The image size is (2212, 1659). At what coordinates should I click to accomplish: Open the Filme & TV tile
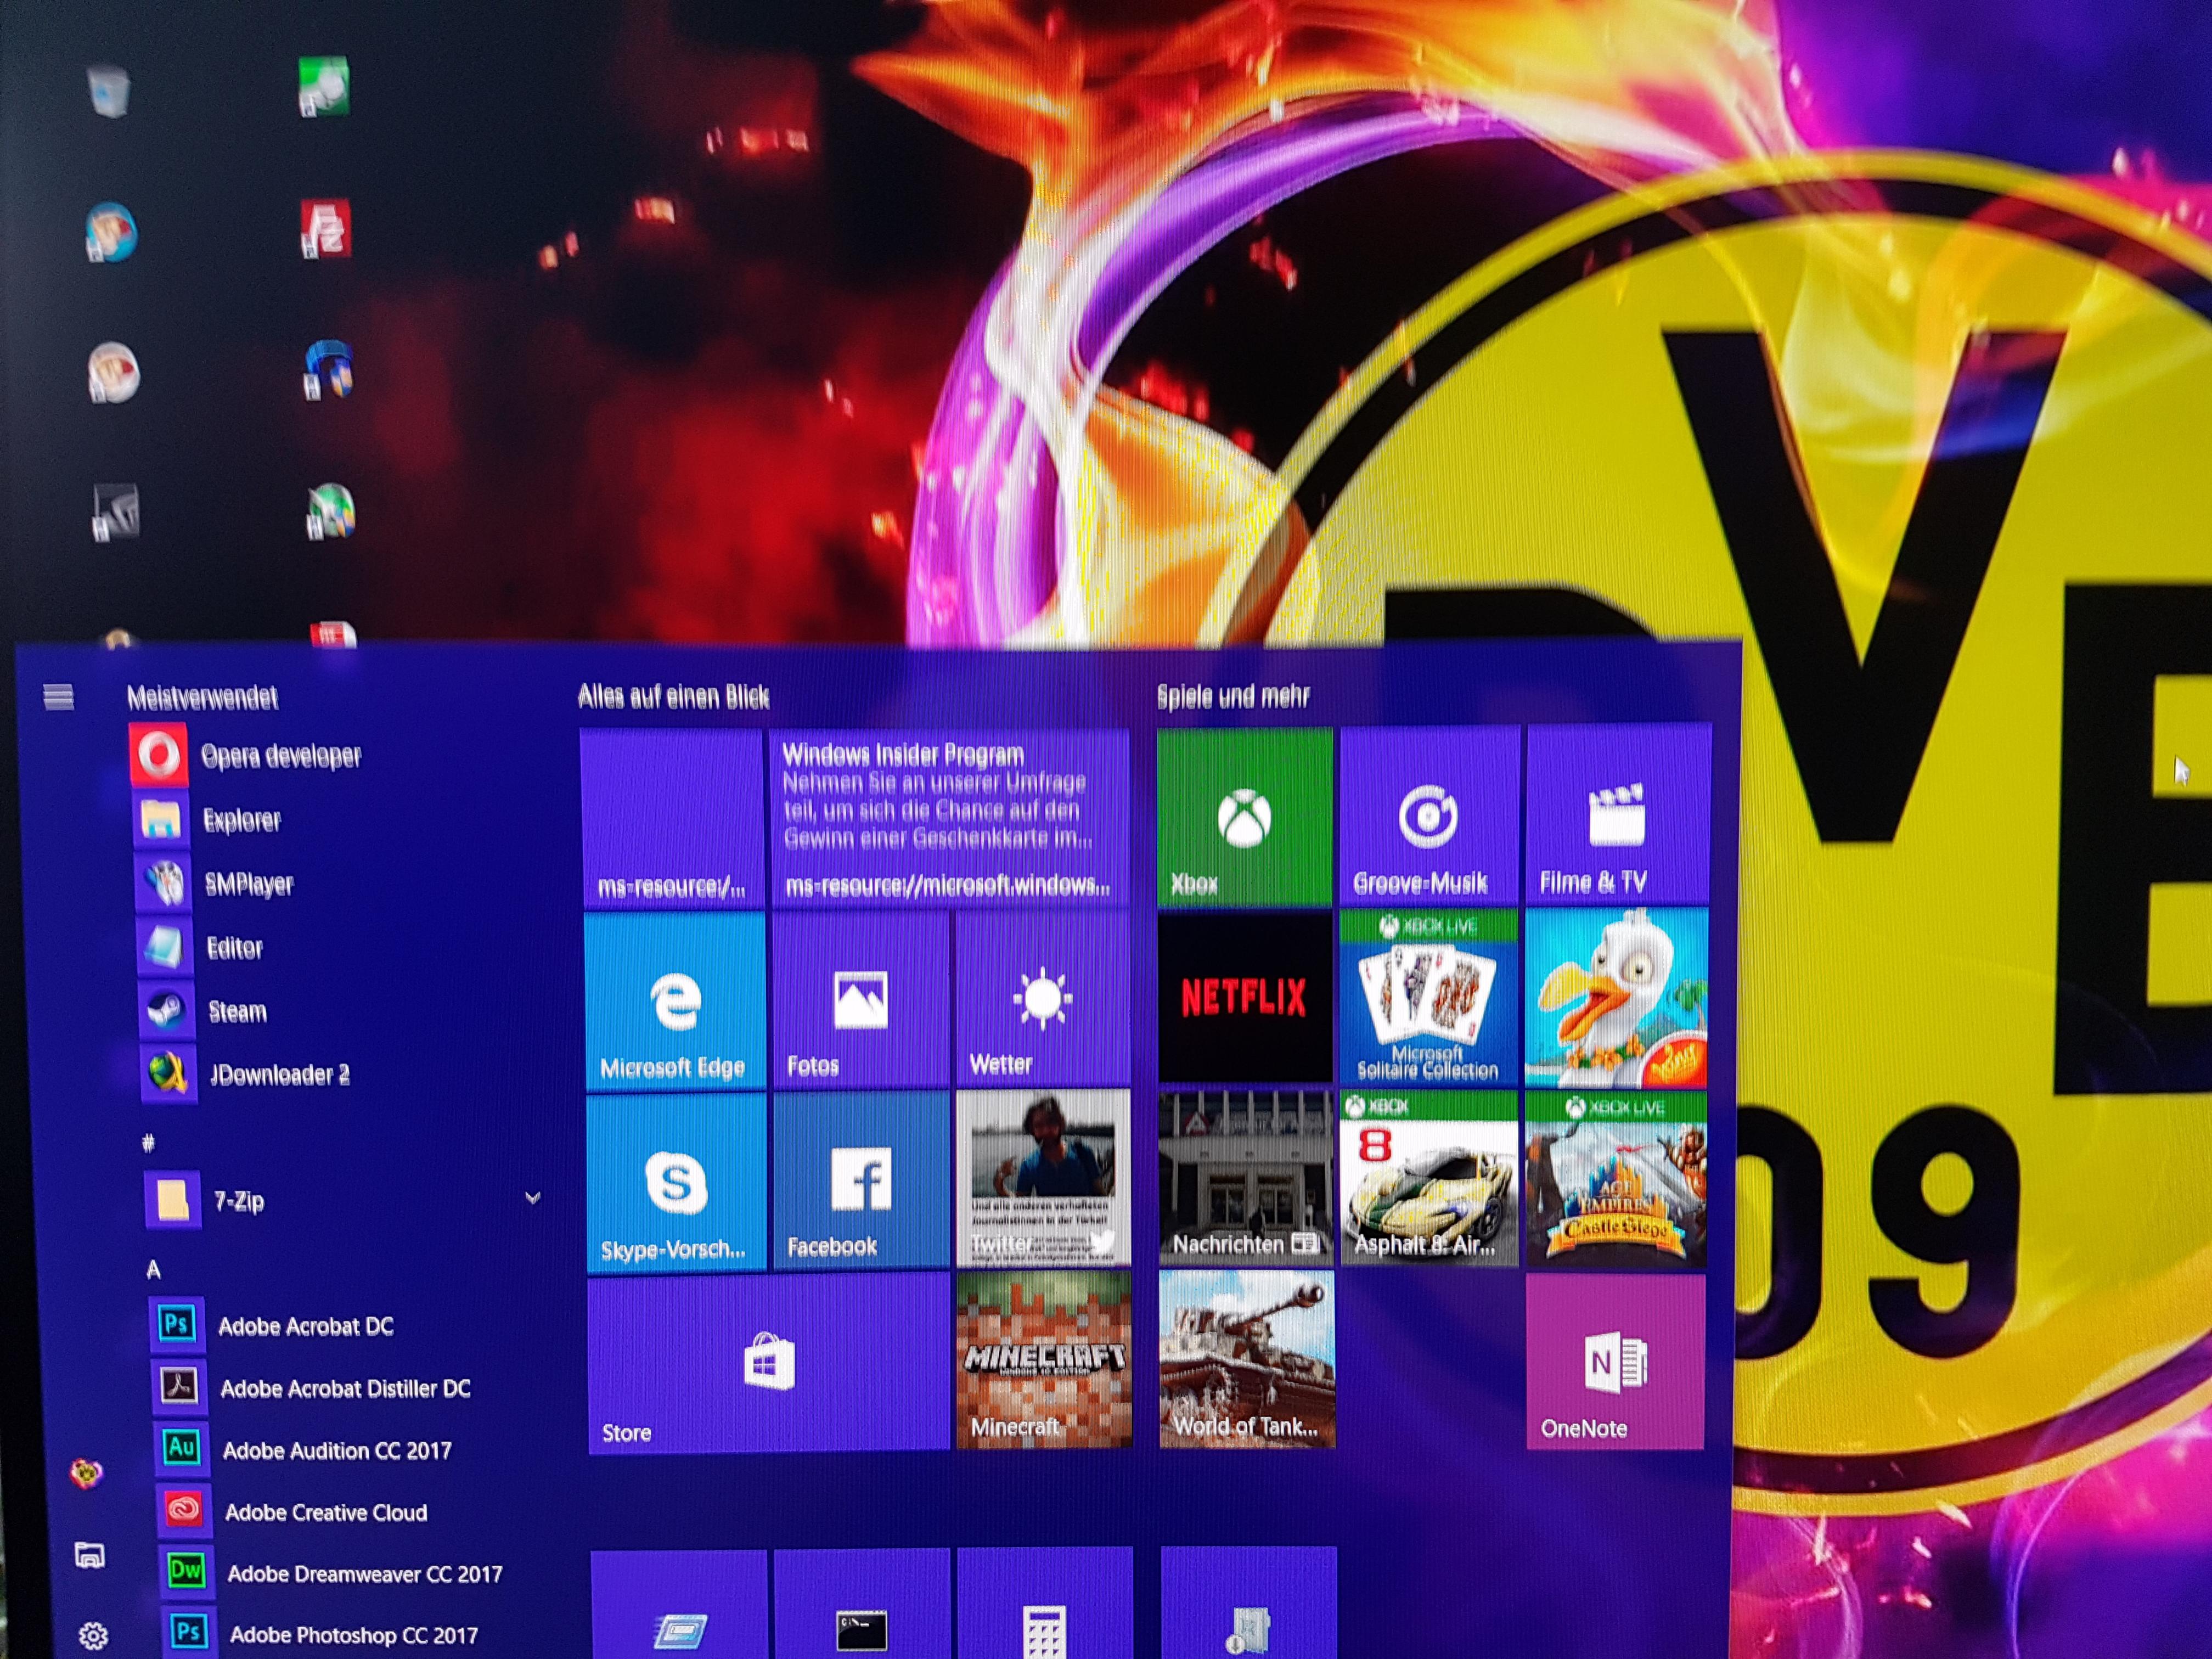point(1616,817)
